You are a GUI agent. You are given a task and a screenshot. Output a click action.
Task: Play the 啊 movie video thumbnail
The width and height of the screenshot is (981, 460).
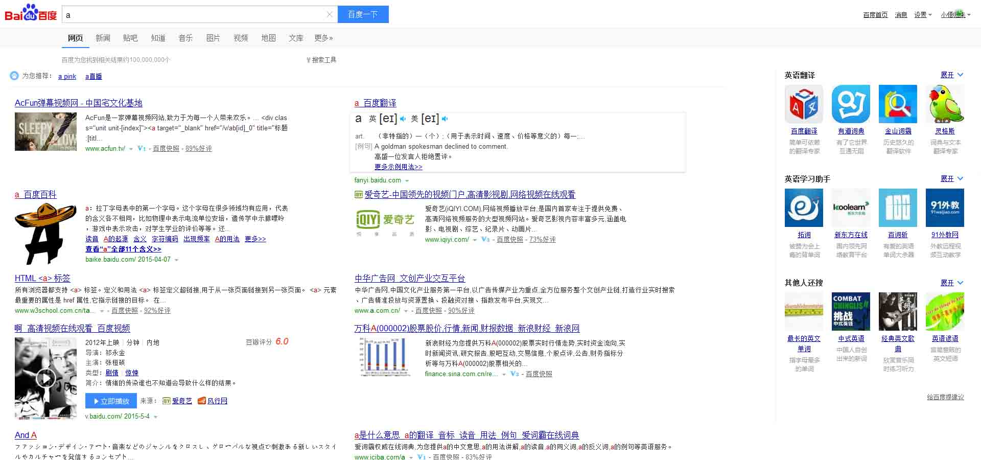coord(45,378)
